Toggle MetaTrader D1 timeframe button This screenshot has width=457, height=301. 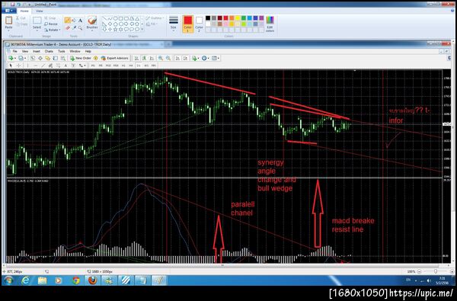pyautogui.click(x=139, y=66)
